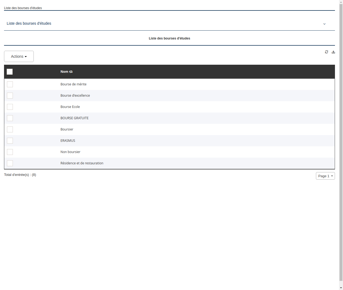Click the centered Liste des bourses d'études heading

tap(169, 38)
